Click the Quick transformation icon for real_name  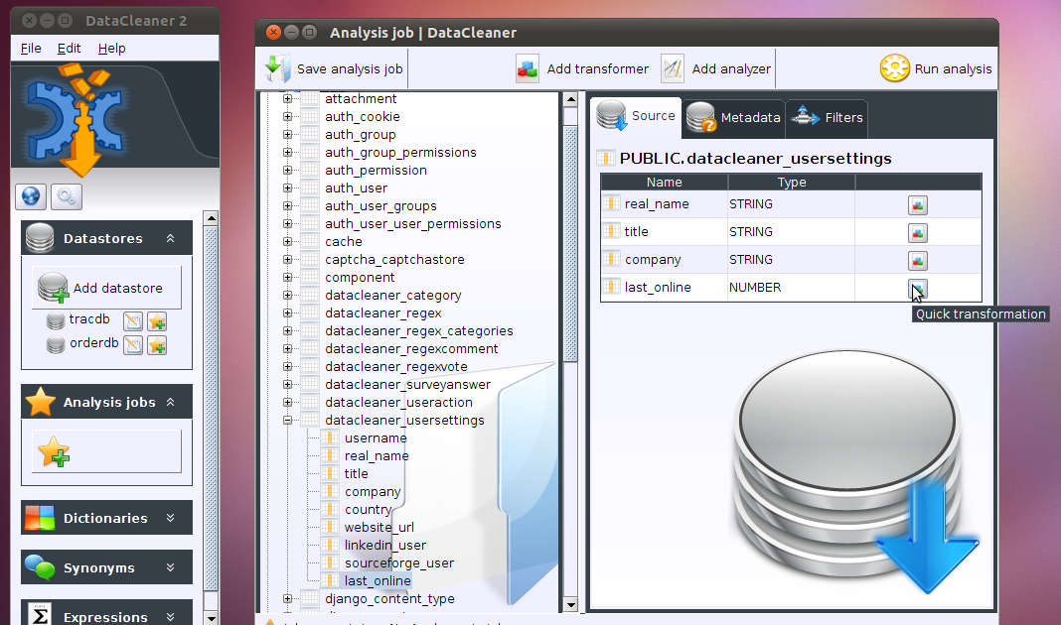coord(917,204)
